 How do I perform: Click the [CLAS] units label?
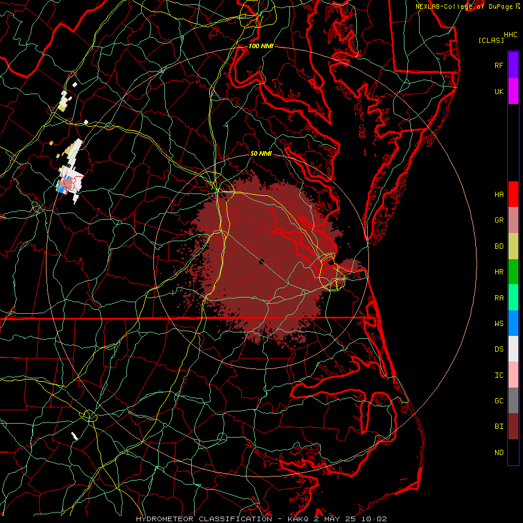point(491,41)
